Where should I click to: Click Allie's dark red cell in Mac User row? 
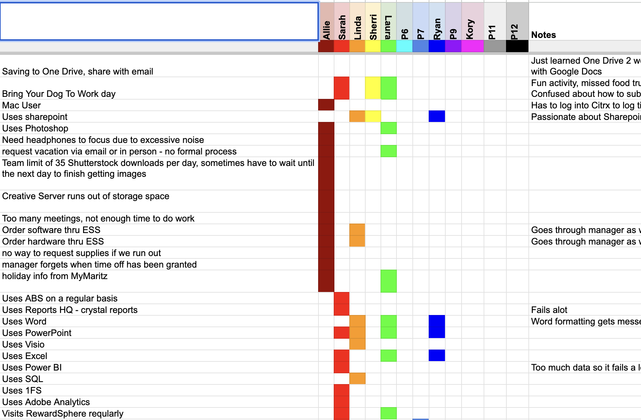(326, 105)
